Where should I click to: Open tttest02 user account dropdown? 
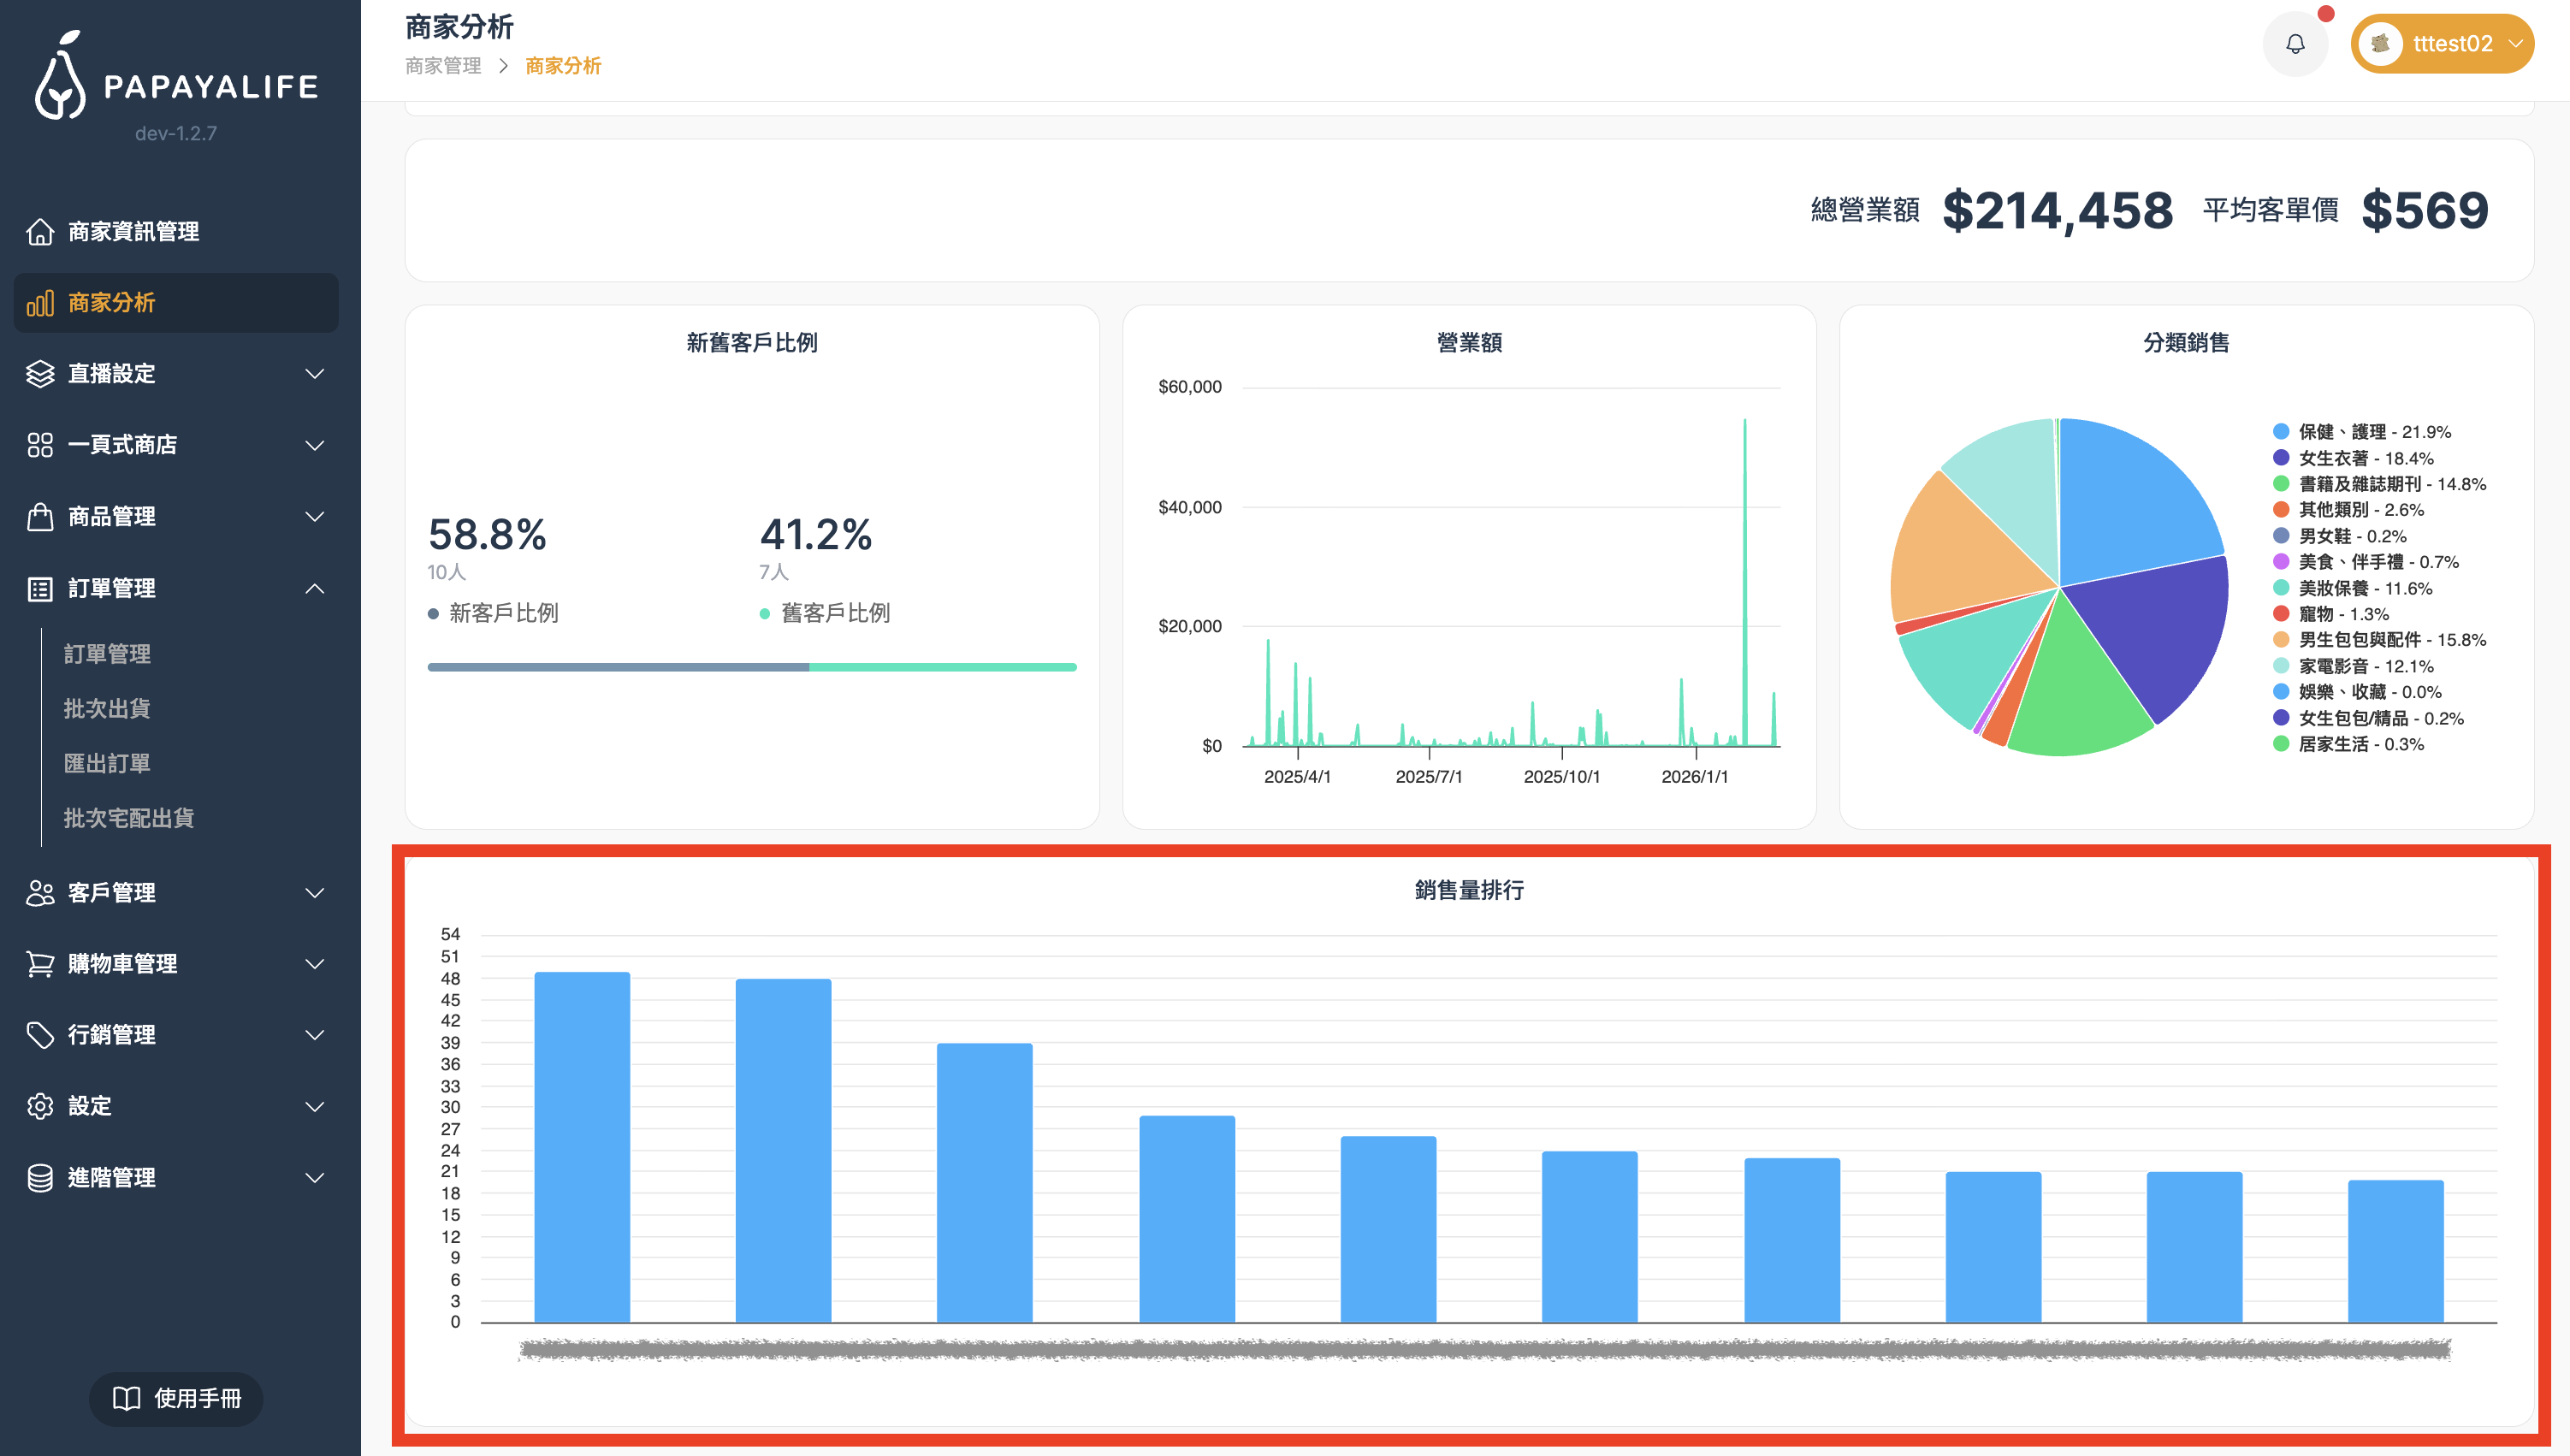(x=2441, y=44)
